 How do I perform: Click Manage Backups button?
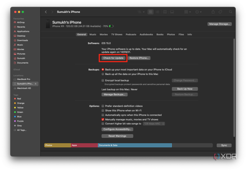(x=115, y=95)
